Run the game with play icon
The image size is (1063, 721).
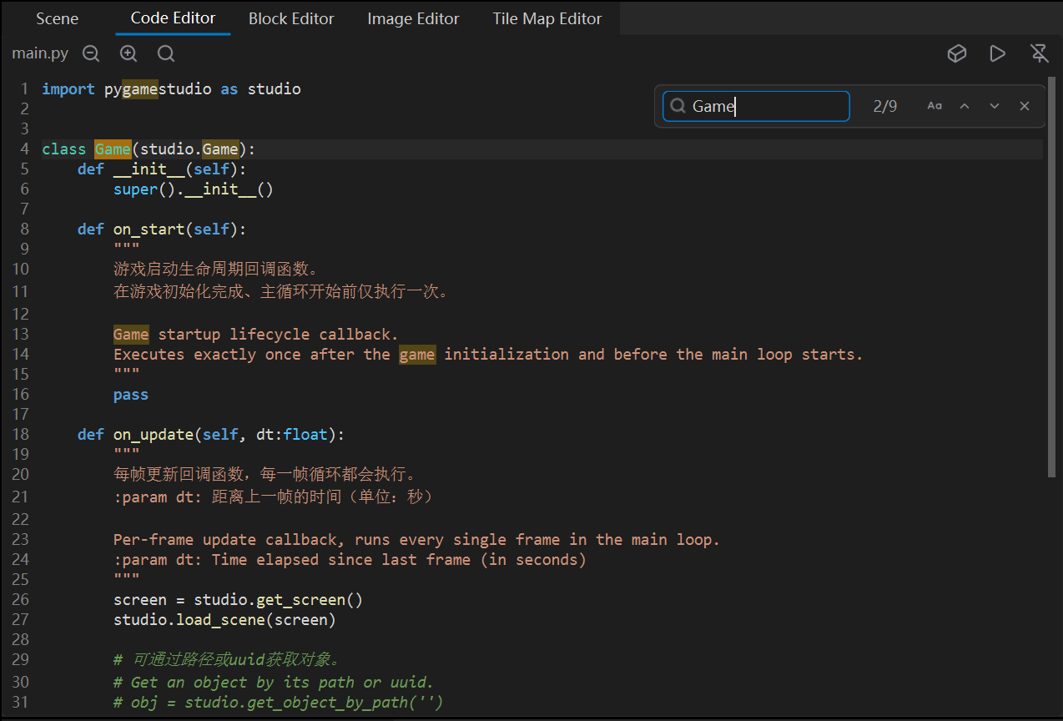(x=998, y=53)
